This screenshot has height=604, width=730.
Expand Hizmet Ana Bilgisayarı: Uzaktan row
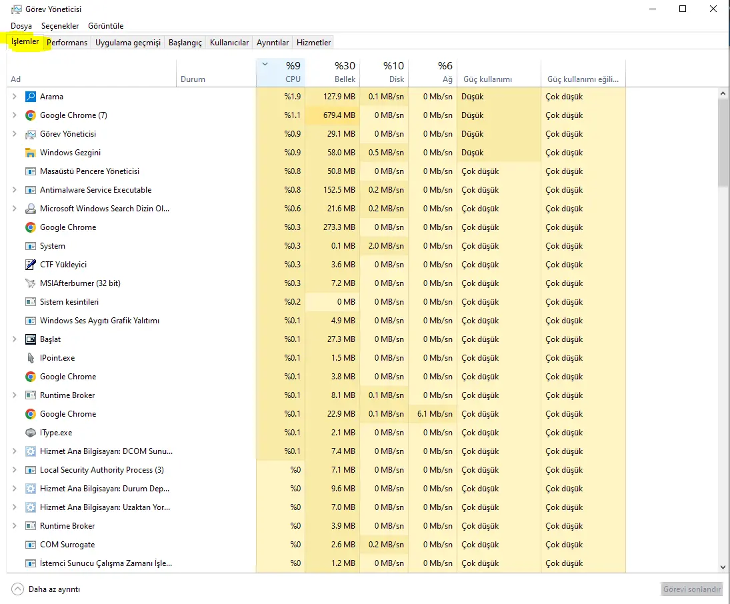(x=15, y=507)
